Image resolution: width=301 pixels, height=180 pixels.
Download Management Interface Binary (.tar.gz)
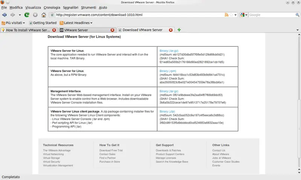coord(169,91)
